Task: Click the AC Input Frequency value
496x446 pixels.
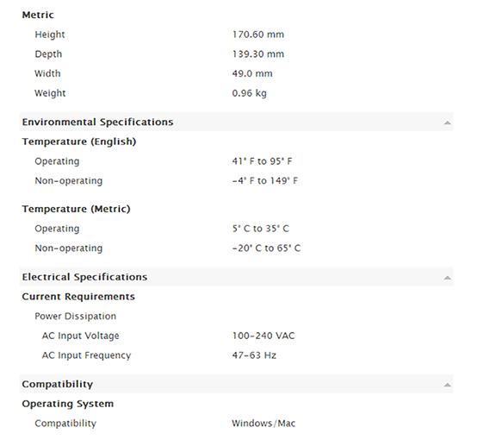Action: pos(254,355)
